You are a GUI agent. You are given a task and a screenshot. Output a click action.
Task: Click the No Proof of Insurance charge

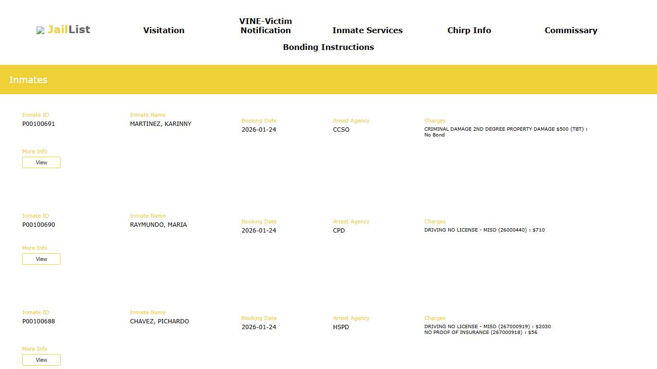[480, 332]
